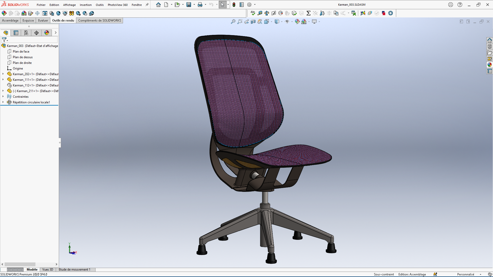Open PhotoView 360 Integrated Preview
Image resolution: width=493 pixels, height=277 pixels.
[x=45, y=13]
